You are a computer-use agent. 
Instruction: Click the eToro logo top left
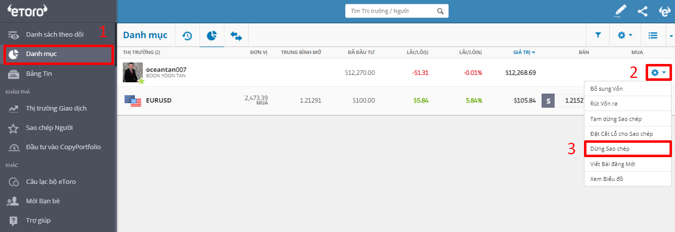pyautogui.click(x=27, y=10)
